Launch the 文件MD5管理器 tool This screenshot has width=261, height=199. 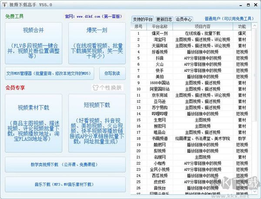pyautogui.click(x=50, y=73)
